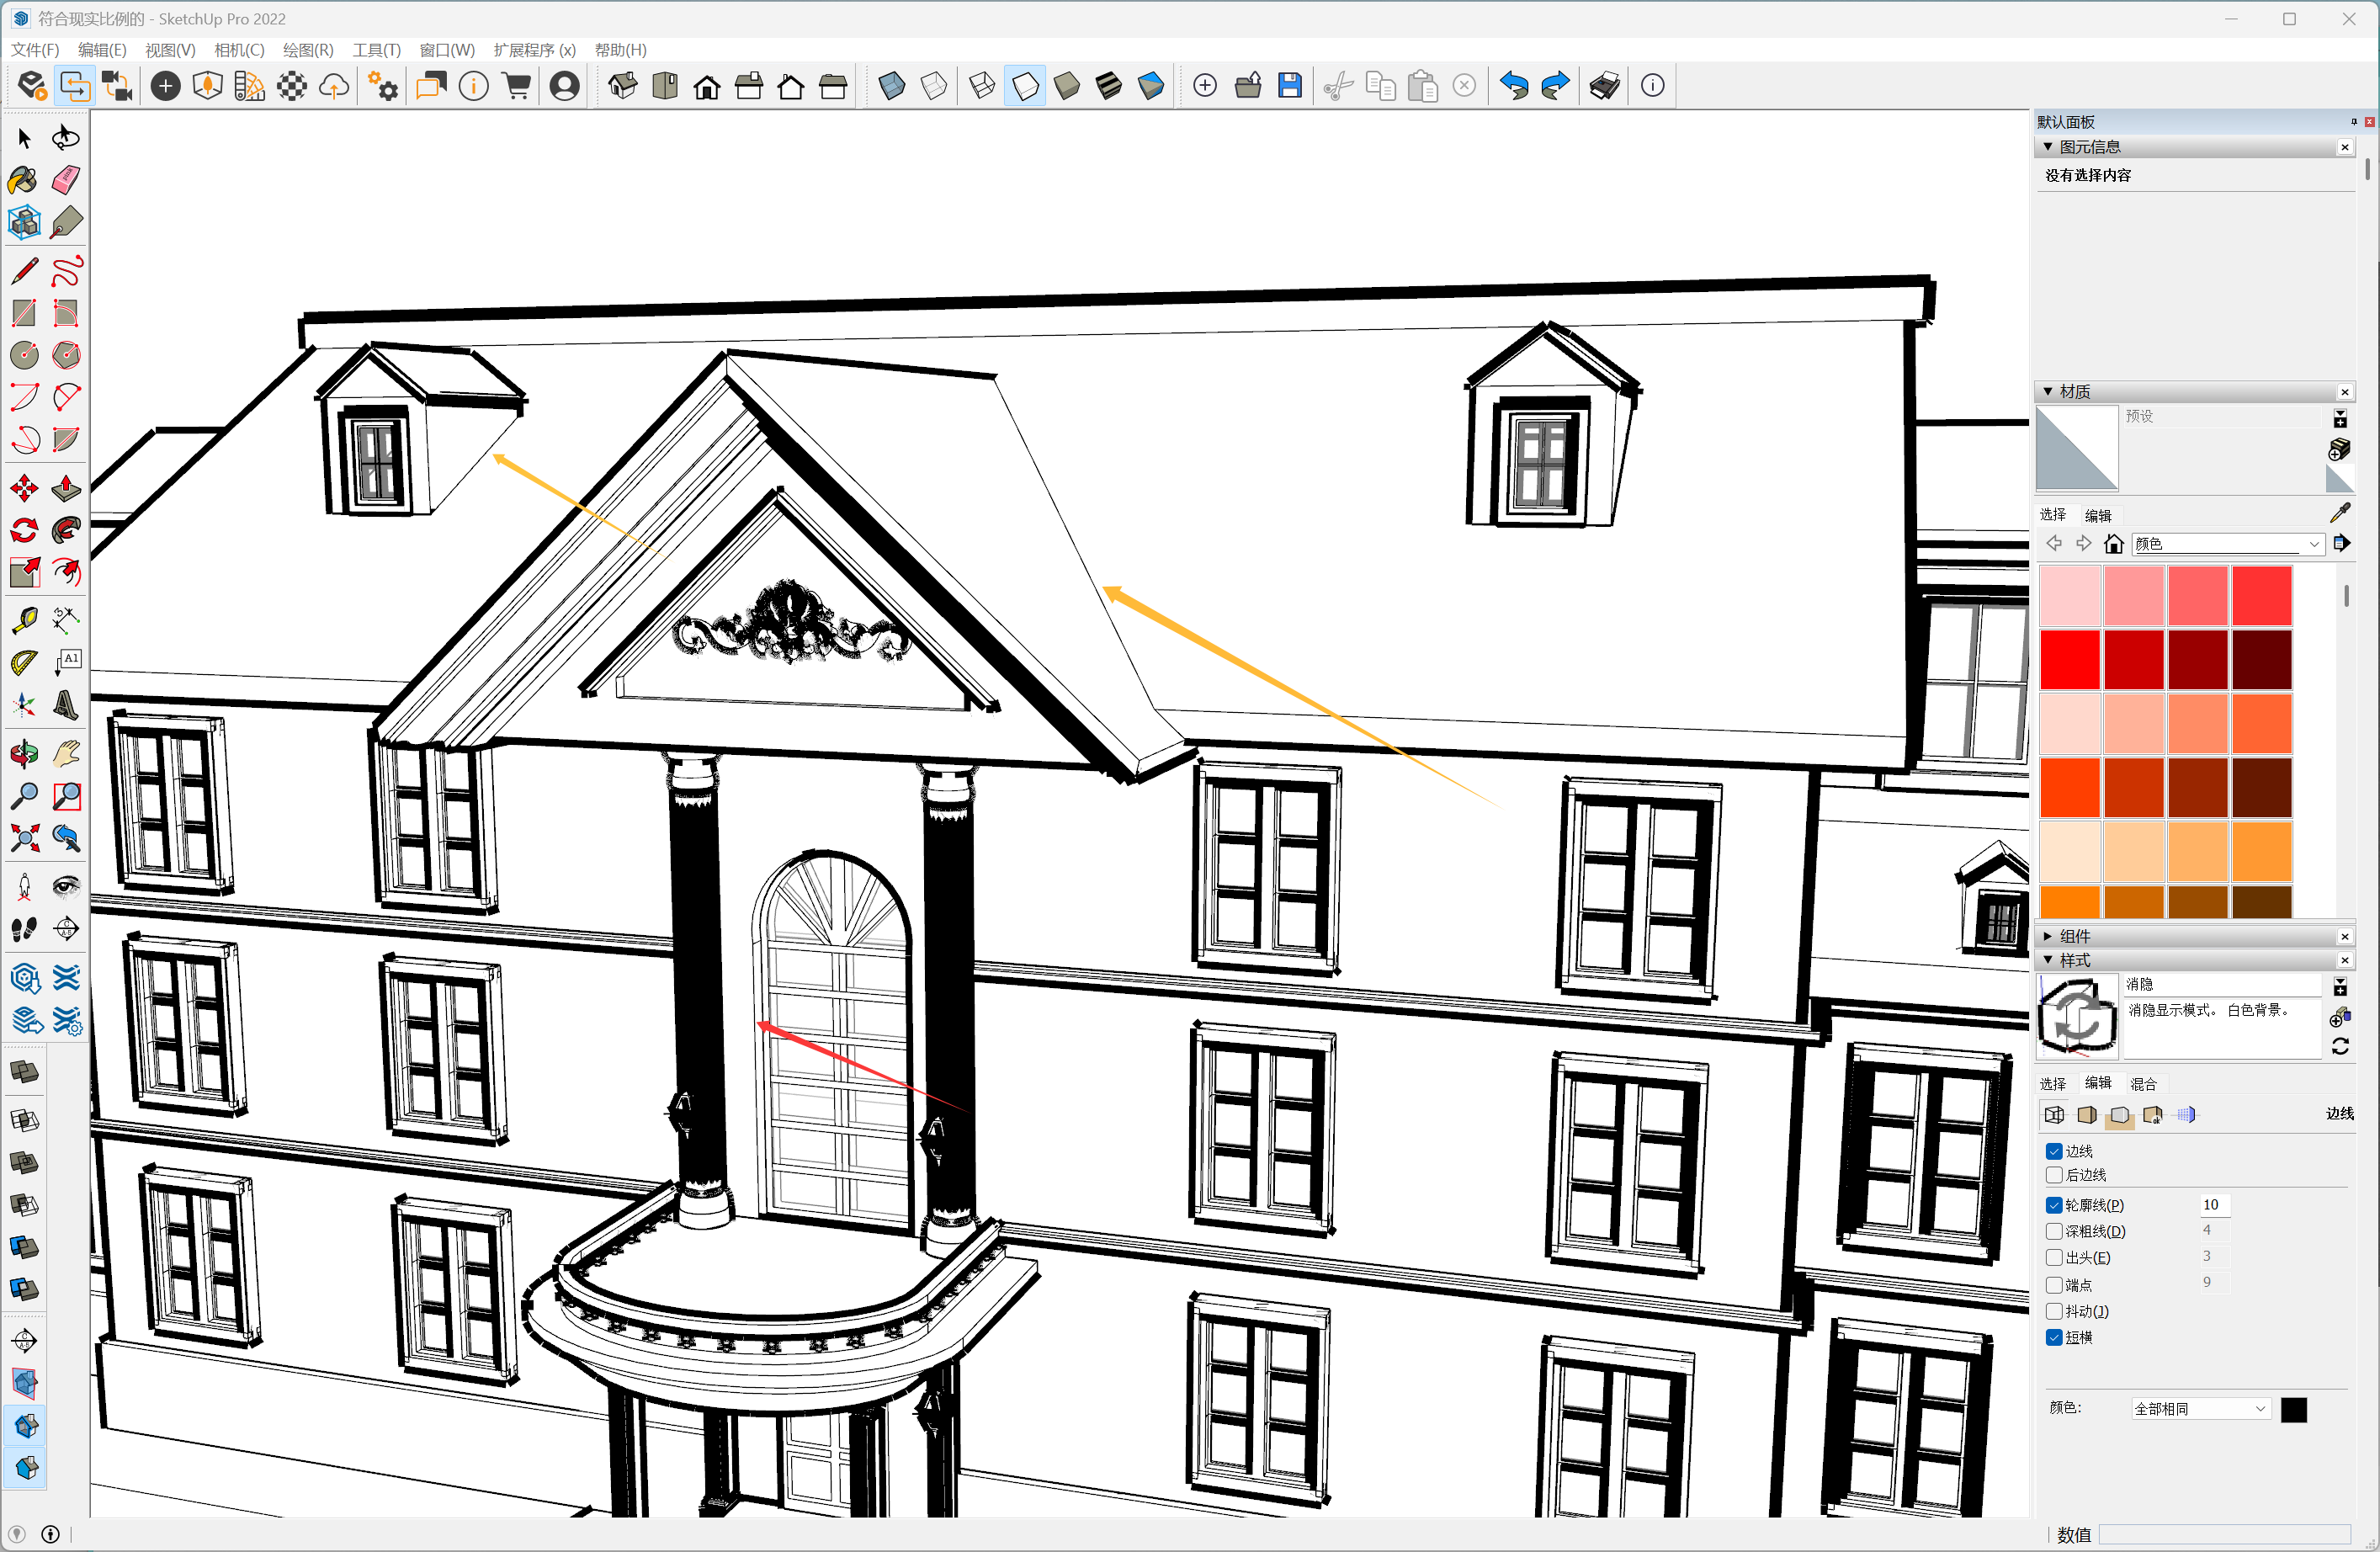Open the 扩展程序 (x) menu
2380x1552 pixels.
(534, 50)
